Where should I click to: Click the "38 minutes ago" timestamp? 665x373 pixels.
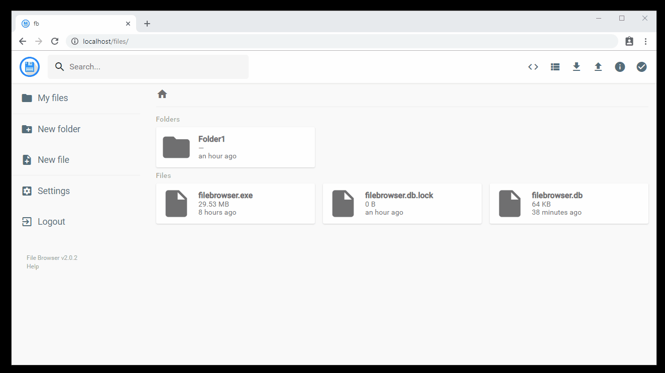pyautogui.click(x=557, y=212)
